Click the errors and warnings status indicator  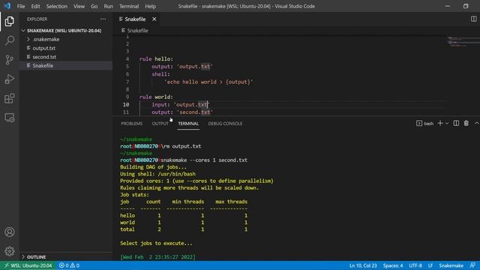69,265
